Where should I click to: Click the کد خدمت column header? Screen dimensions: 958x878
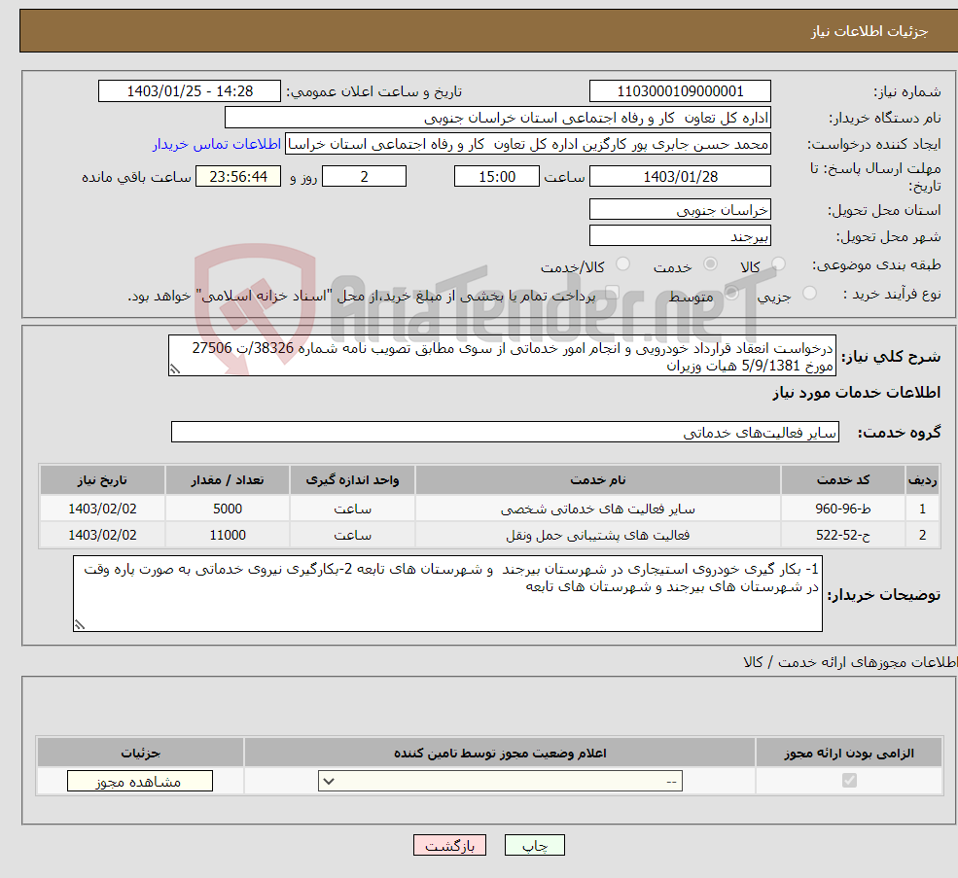click(843, 480)
